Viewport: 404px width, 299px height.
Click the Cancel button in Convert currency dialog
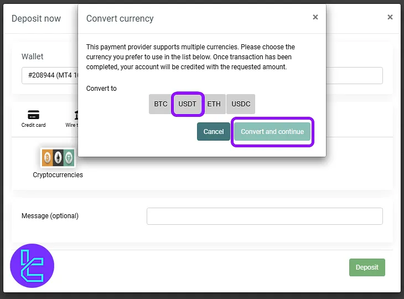(x=213, y=131)
